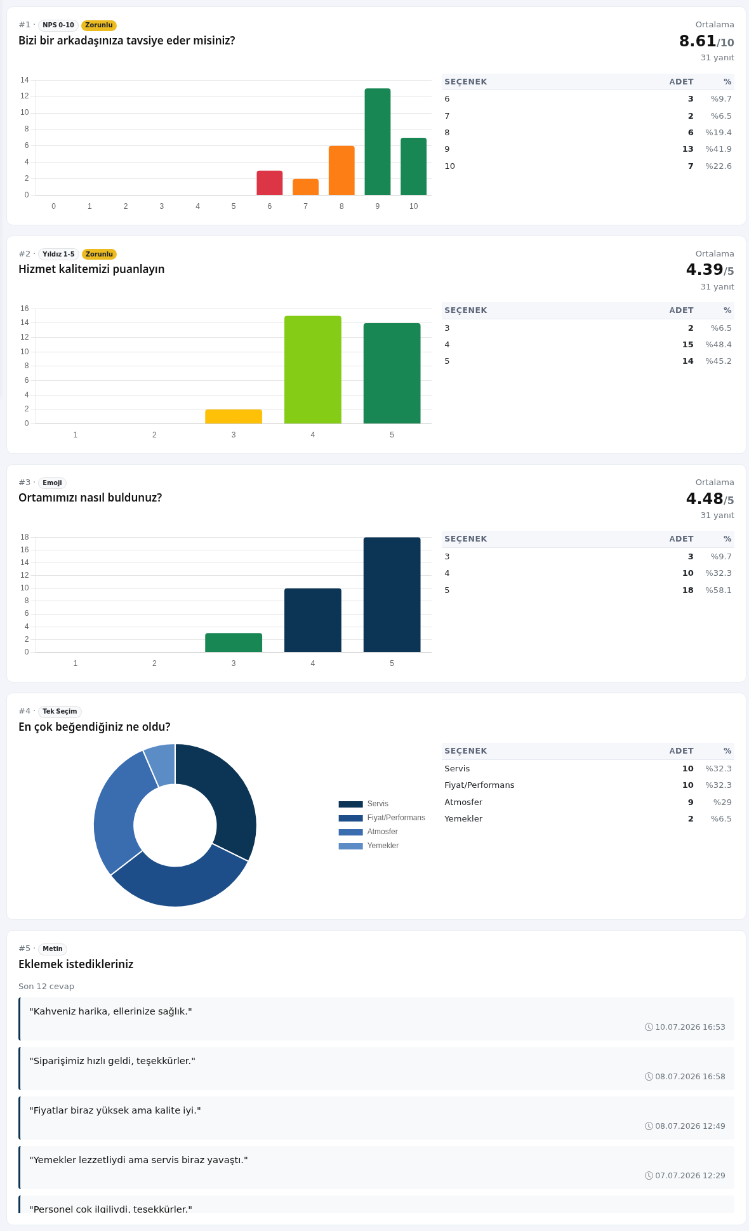Click the clock icon beside 07.07.2026 12:29
Viewport: 749px width, 1231px height.
click(x=649, y=1176)
